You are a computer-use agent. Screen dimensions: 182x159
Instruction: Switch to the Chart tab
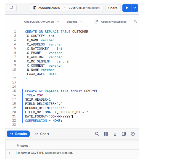(x=42, y=134)
